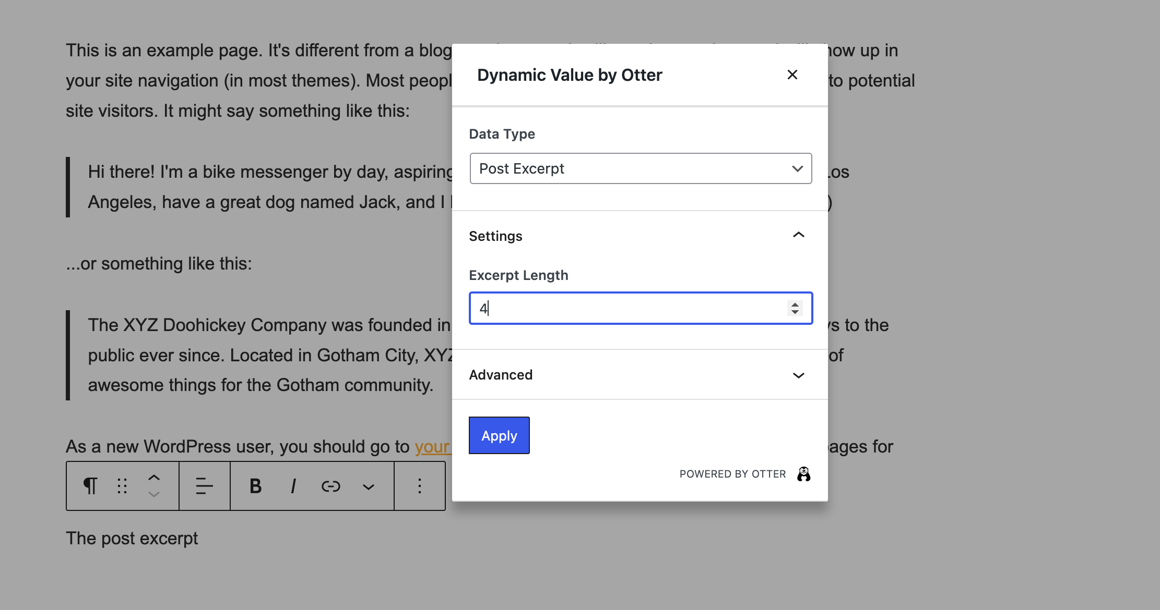Viewport: 1160px width, 610px height.
Task: Close the Dynamic Value by Otter dialog
Action: click(x=792, y=75)
